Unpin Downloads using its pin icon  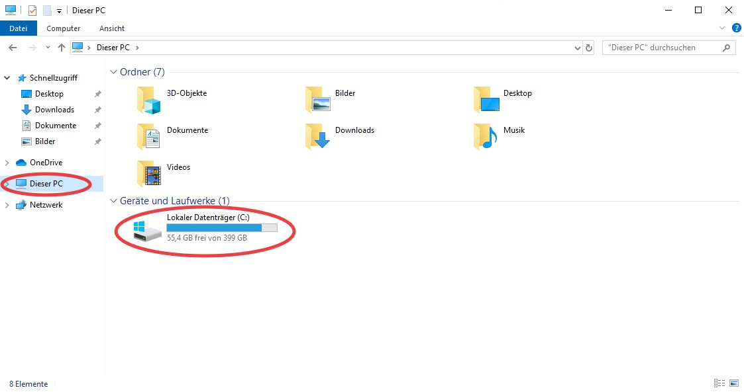[x=98, y=110]
